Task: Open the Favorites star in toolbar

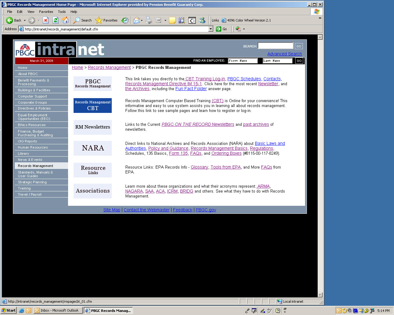Action: 107,20
